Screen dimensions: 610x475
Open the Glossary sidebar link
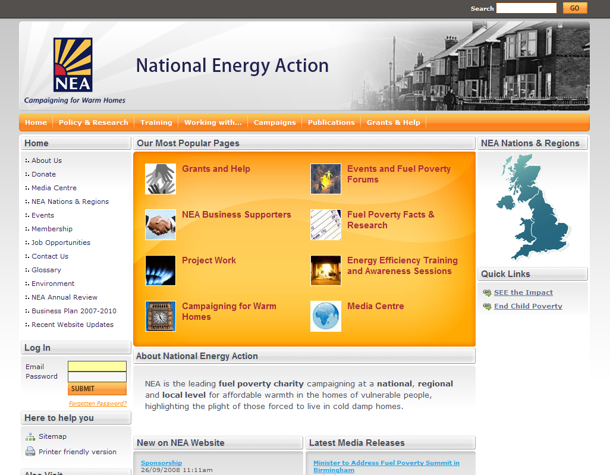click(x=46, y=270)
